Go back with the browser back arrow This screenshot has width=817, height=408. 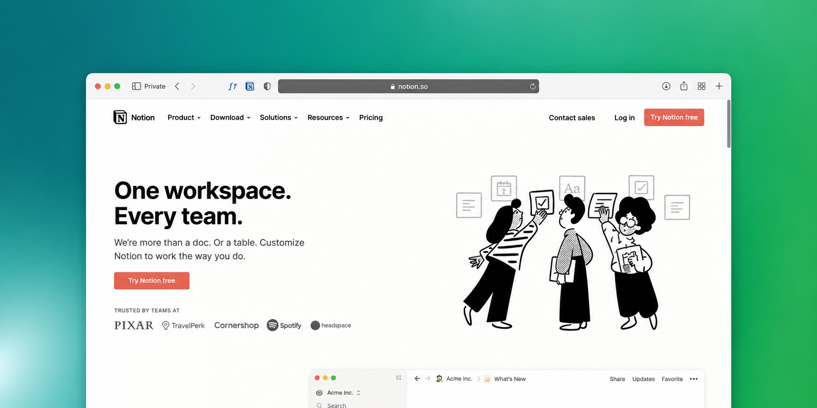click(x=177, y=86)
